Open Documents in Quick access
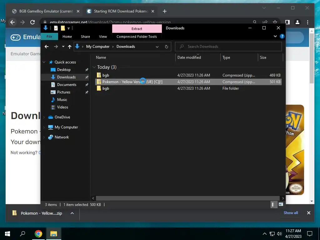 click(67, 85)
